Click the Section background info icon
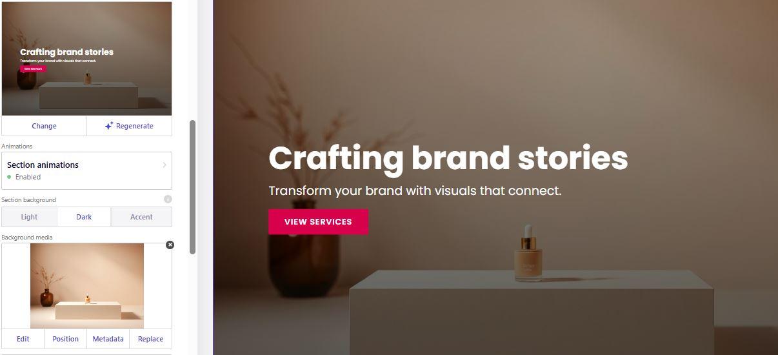This screenshot has height=355, width=778. (168, 199)
